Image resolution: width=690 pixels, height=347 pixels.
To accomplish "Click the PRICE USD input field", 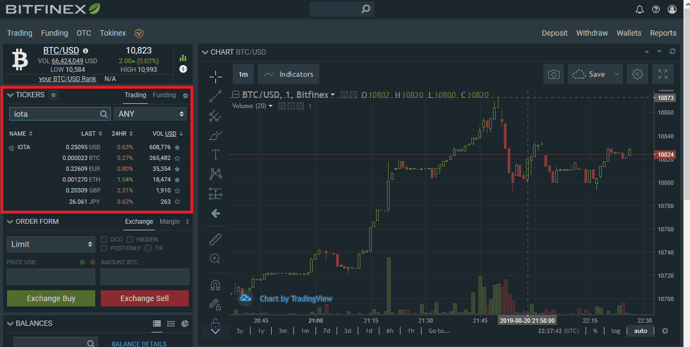I will (51, 277).
